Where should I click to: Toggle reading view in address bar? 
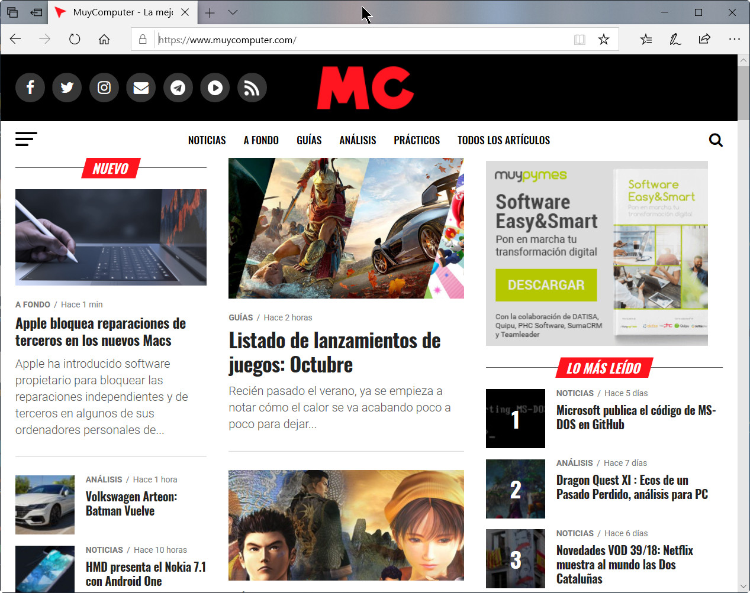click(x=580, y=40)
